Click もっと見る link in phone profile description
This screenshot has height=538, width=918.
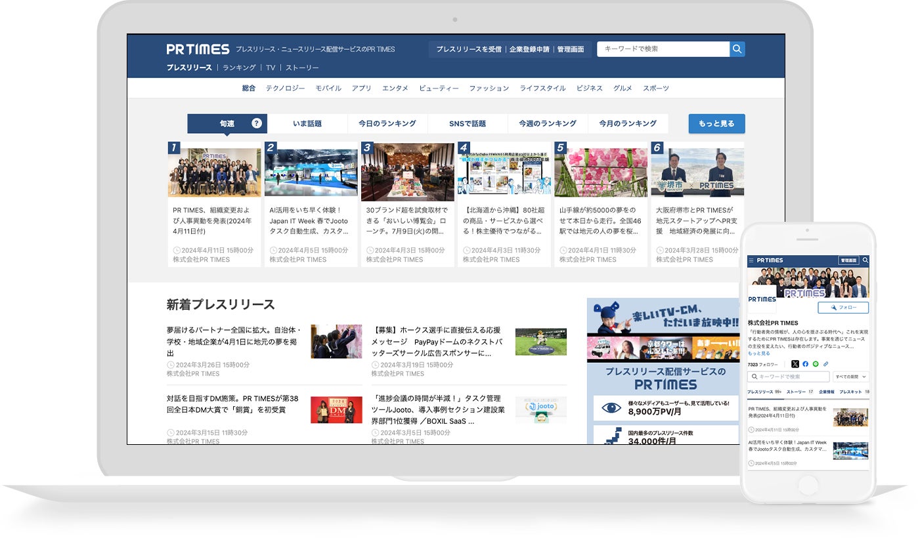759,353
